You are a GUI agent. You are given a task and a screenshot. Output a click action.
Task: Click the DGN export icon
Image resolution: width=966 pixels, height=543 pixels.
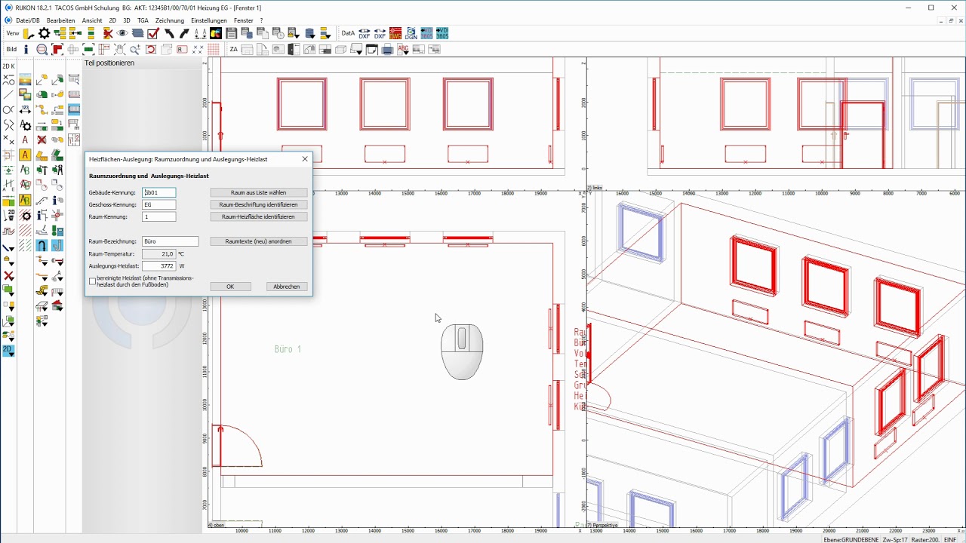pos(411,33)
